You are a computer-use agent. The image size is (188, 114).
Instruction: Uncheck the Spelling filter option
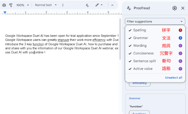point(155,30)
